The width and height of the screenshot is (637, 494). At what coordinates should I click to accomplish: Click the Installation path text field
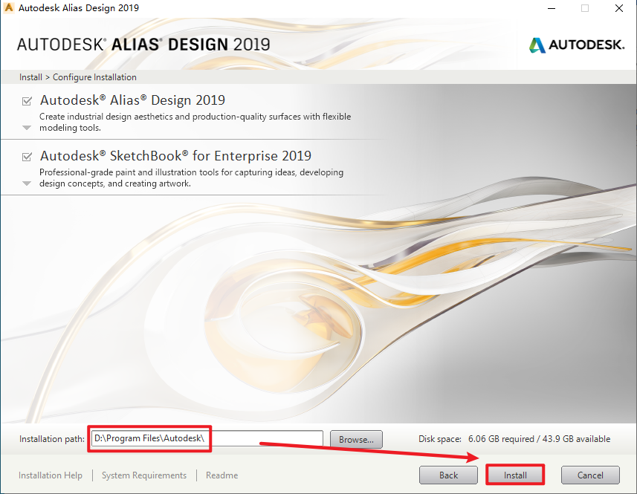tap(207, 439)
